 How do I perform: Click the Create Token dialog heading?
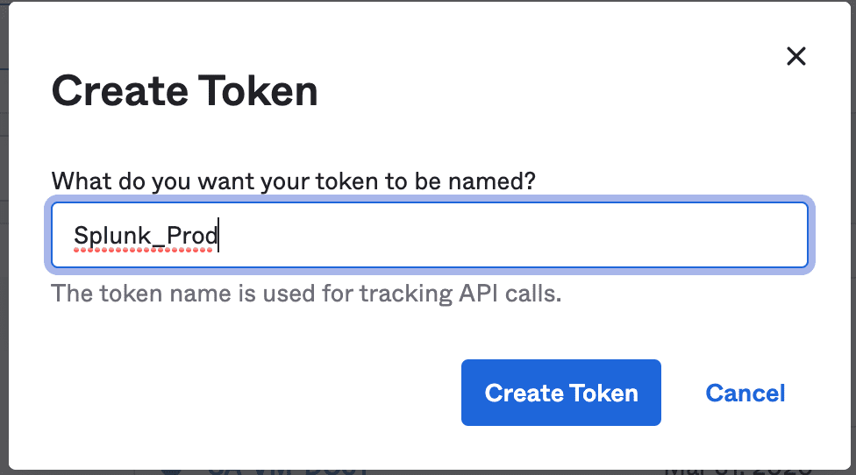184,91
